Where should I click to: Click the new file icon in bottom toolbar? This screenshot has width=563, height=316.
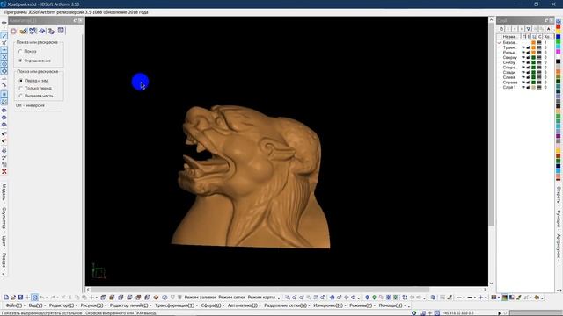pos(6,298)
